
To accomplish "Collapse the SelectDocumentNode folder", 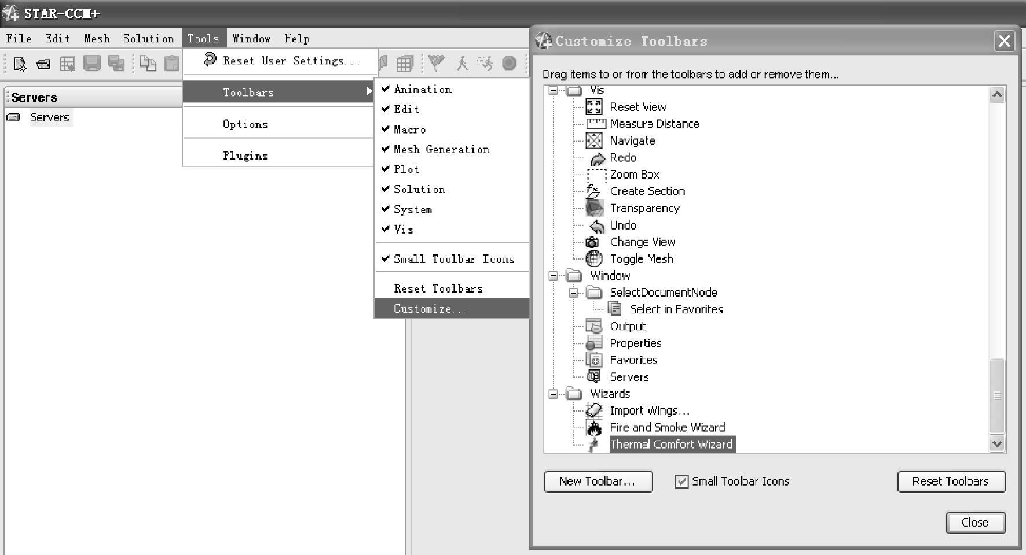I will [x=573, y=293].
